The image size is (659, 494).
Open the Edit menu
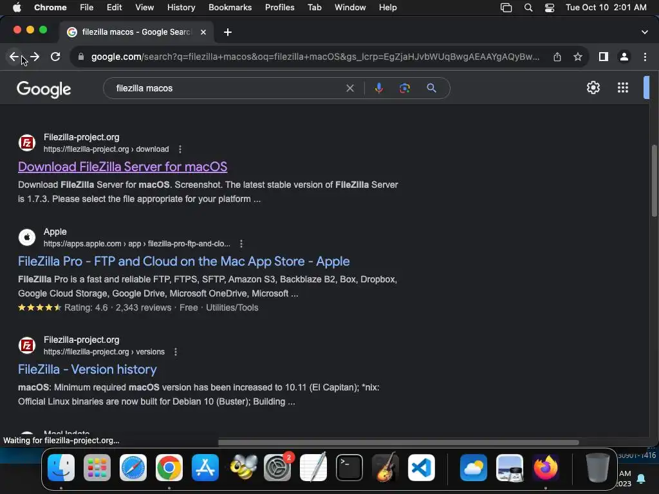tap(114, 7)
